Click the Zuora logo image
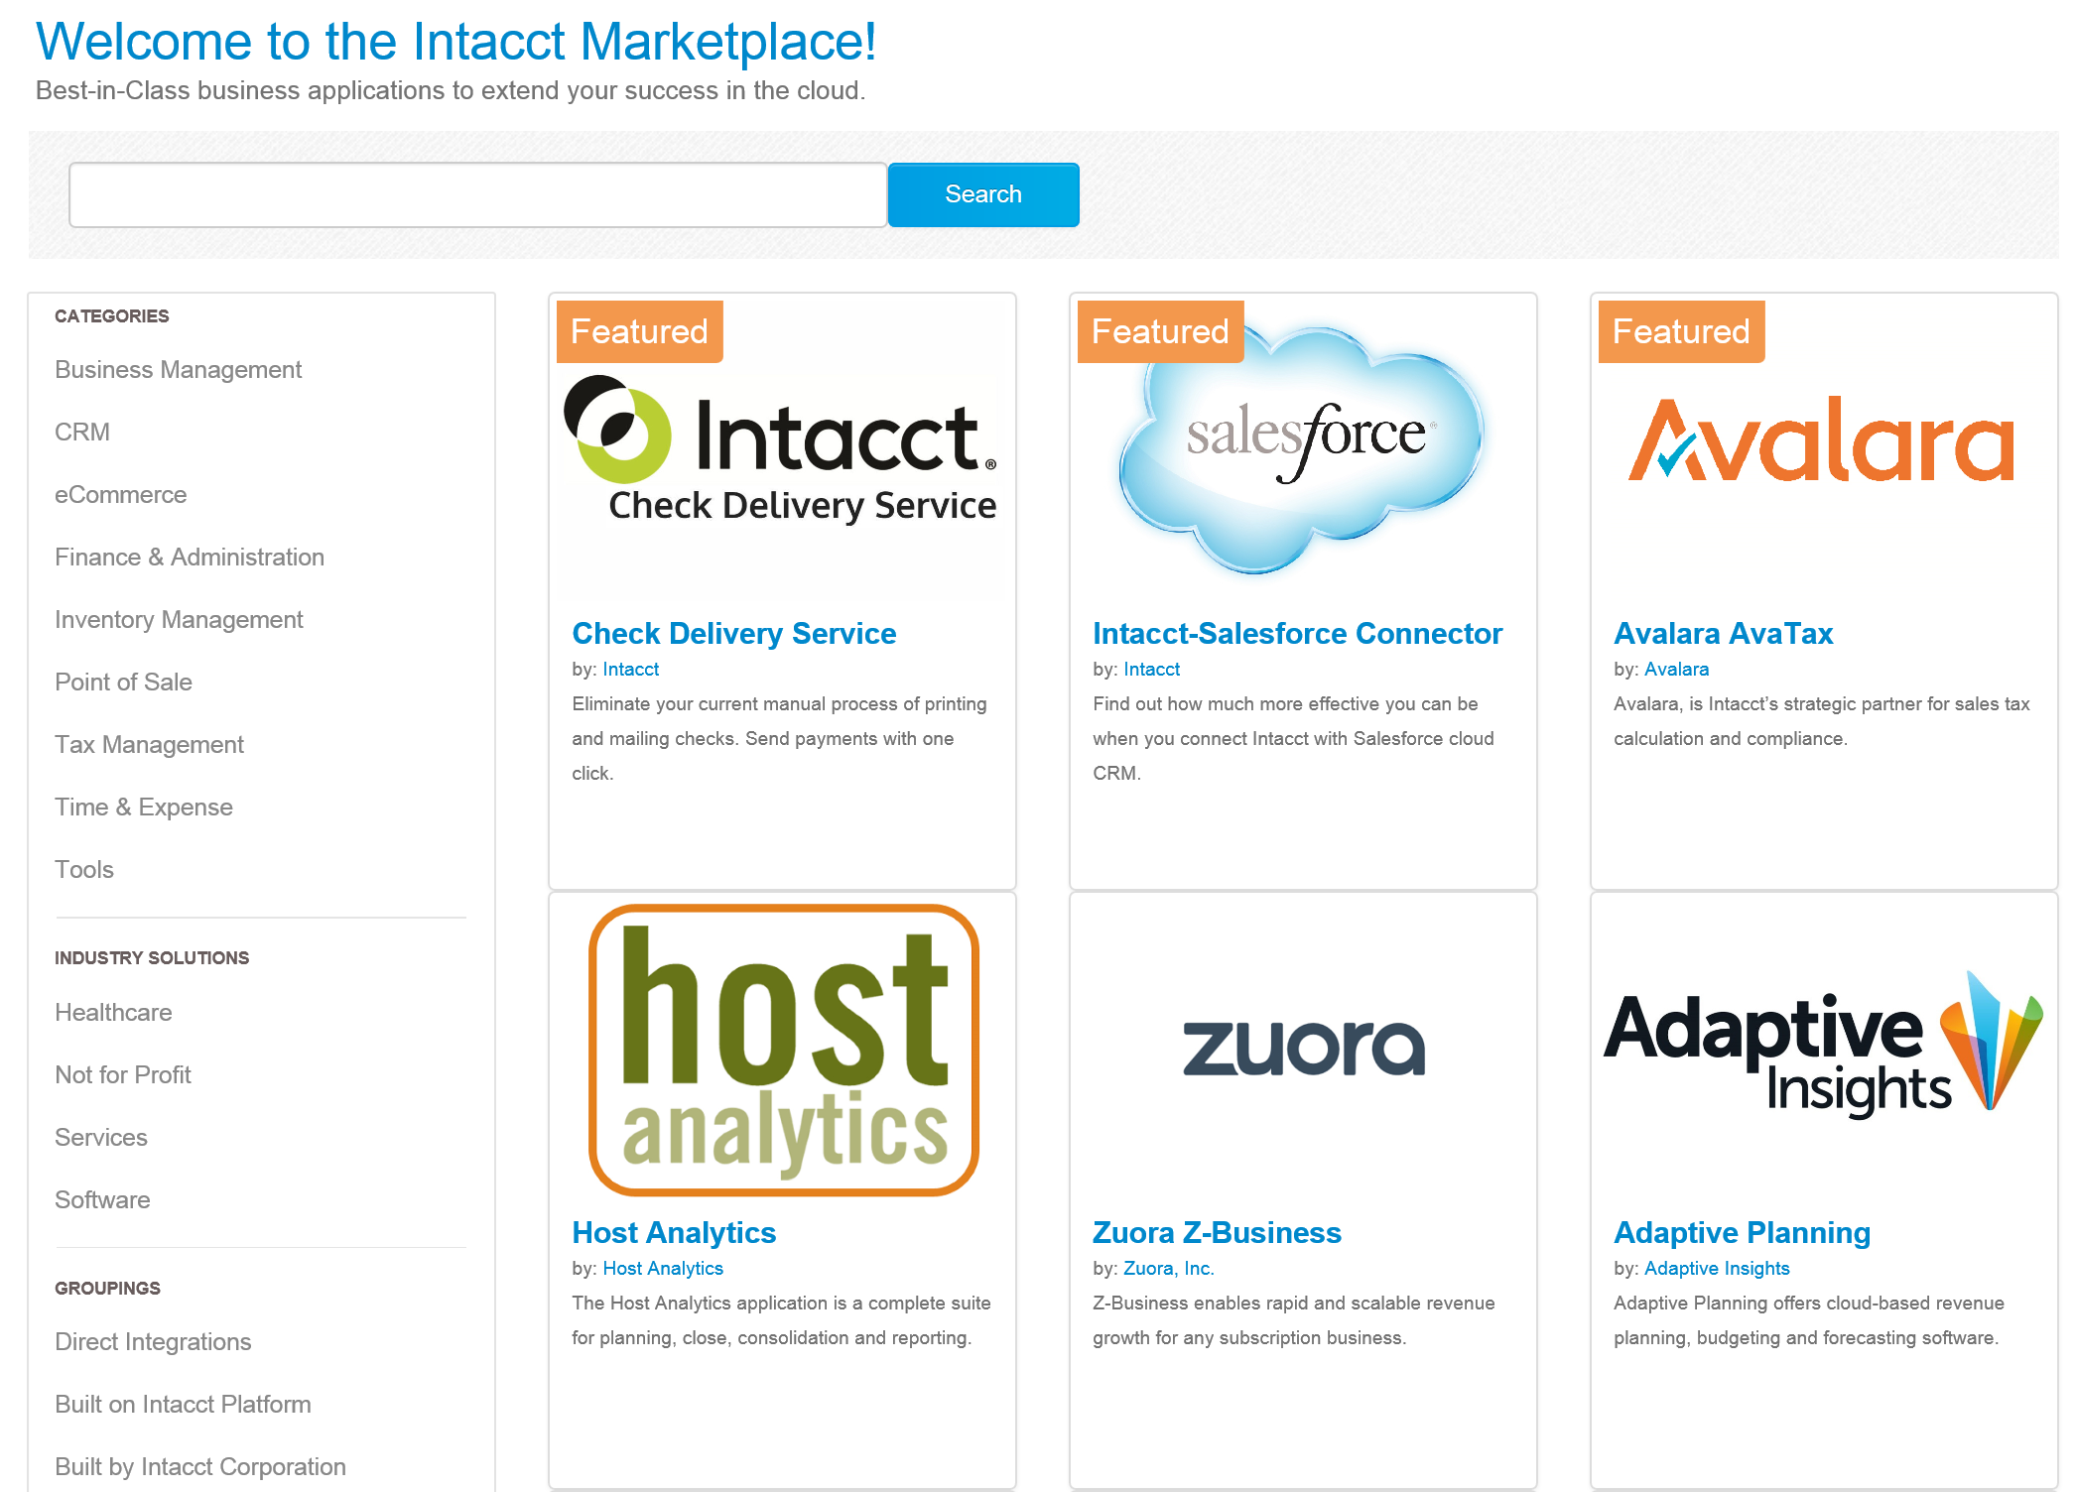This screenshot has height=1492, width=2076. tap(1303, 1048)
